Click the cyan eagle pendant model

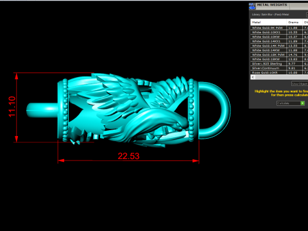point(128,110)
